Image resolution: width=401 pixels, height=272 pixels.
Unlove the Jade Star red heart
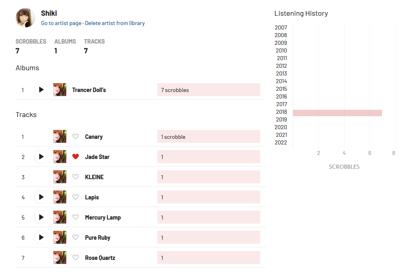(76, 157)
